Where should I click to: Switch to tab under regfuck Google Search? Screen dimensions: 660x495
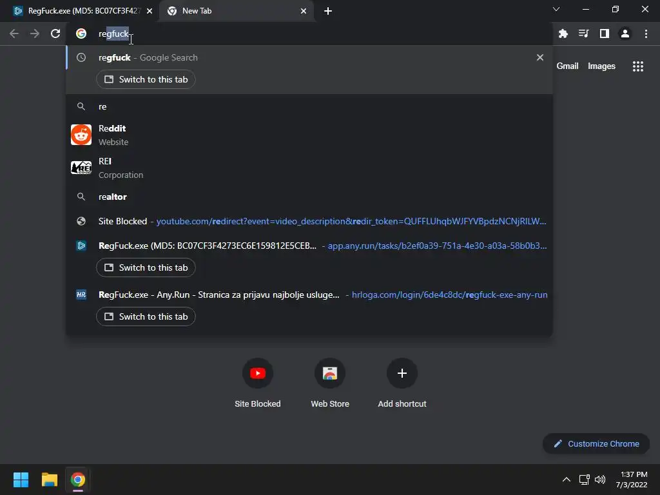[146, 79]
